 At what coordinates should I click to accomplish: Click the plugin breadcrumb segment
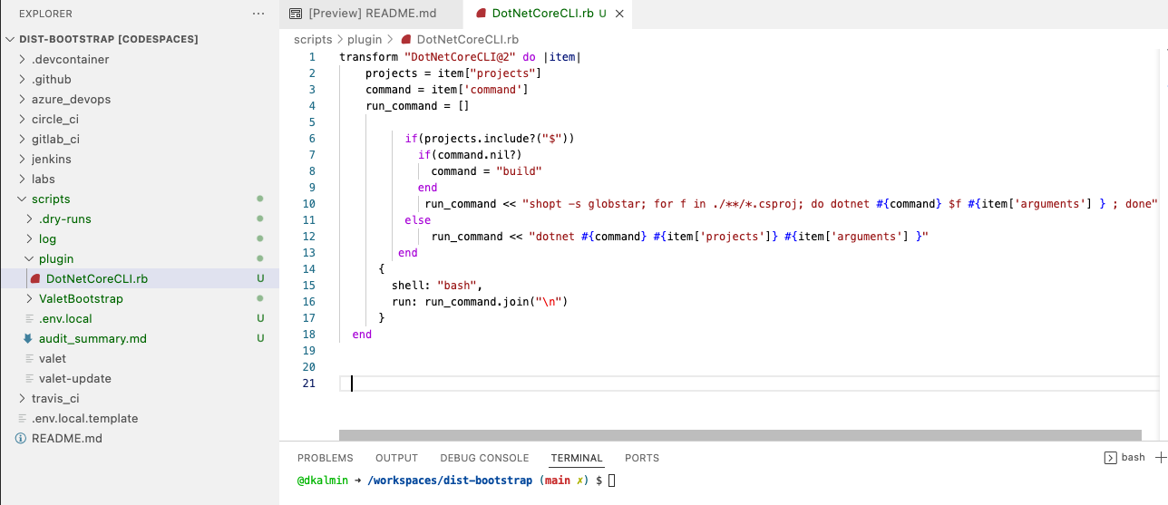(365, 39)
